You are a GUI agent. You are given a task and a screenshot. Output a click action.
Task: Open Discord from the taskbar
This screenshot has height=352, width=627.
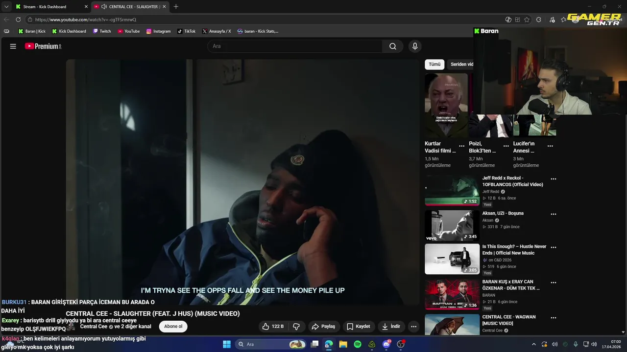[x=386, y=344]
